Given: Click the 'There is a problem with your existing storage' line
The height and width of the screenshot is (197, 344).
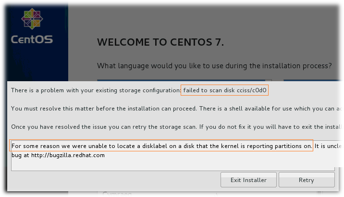Looking at the screenshot, I should 96,90.
